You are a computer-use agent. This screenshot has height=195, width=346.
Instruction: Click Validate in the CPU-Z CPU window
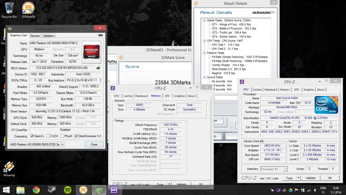coord(311,178)
